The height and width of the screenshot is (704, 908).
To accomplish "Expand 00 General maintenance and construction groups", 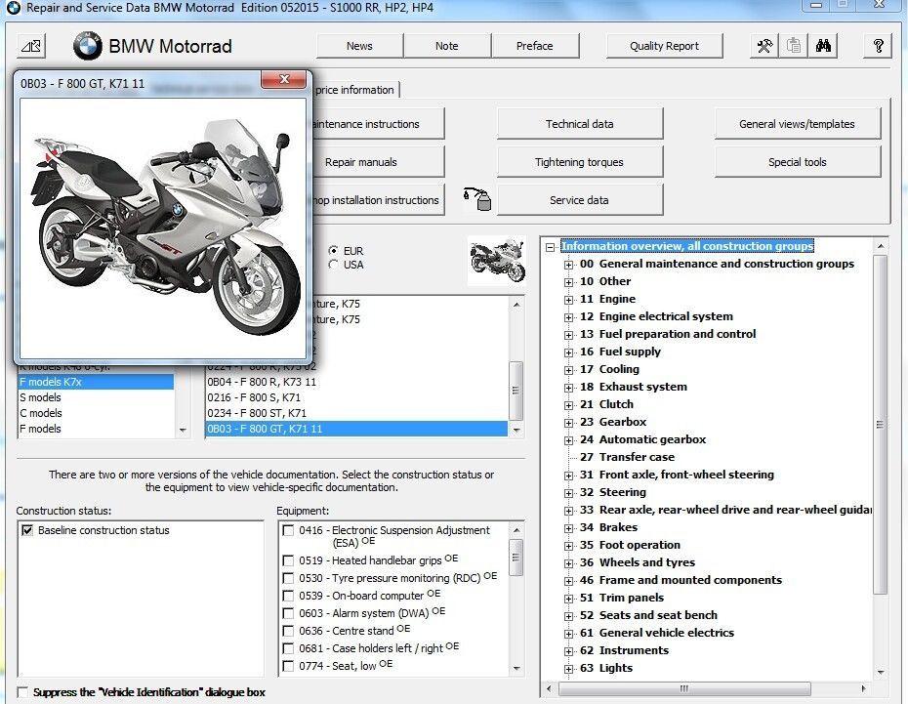I will pyautogui.click(x=568, y=265).
